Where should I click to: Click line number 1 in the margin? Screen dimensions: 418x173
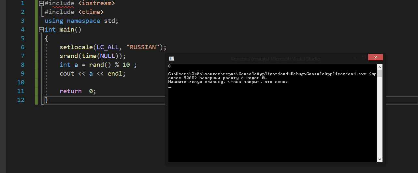22,3
